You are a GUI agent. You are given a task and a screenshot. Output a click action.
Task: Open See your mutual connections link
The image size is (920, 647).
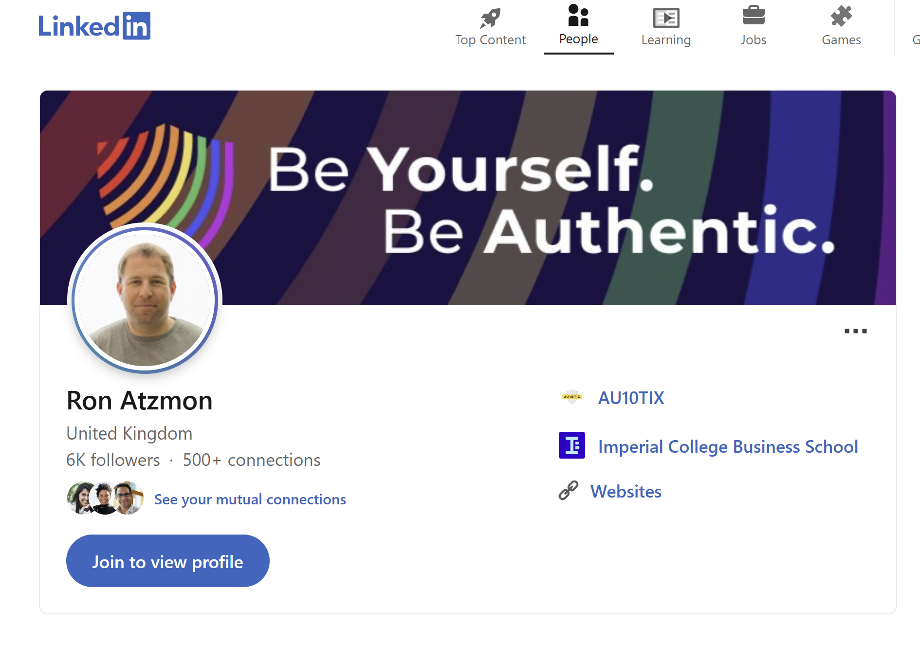pyautogui.click(x=250, y=499)
